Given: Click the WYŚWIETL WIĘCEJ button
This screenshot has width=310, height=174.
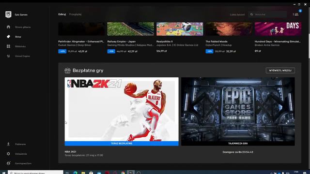Looking at the screenshot, I should [280, 71].
